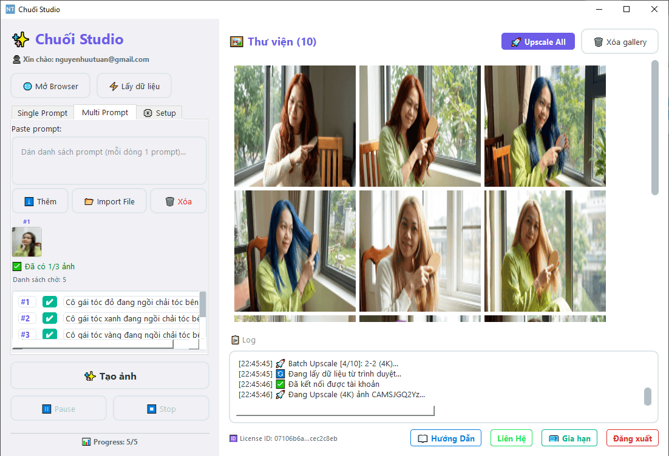Toggle the checkbox for prompt #2
This screenshot has height=456, width=669.
pos(49,318)
